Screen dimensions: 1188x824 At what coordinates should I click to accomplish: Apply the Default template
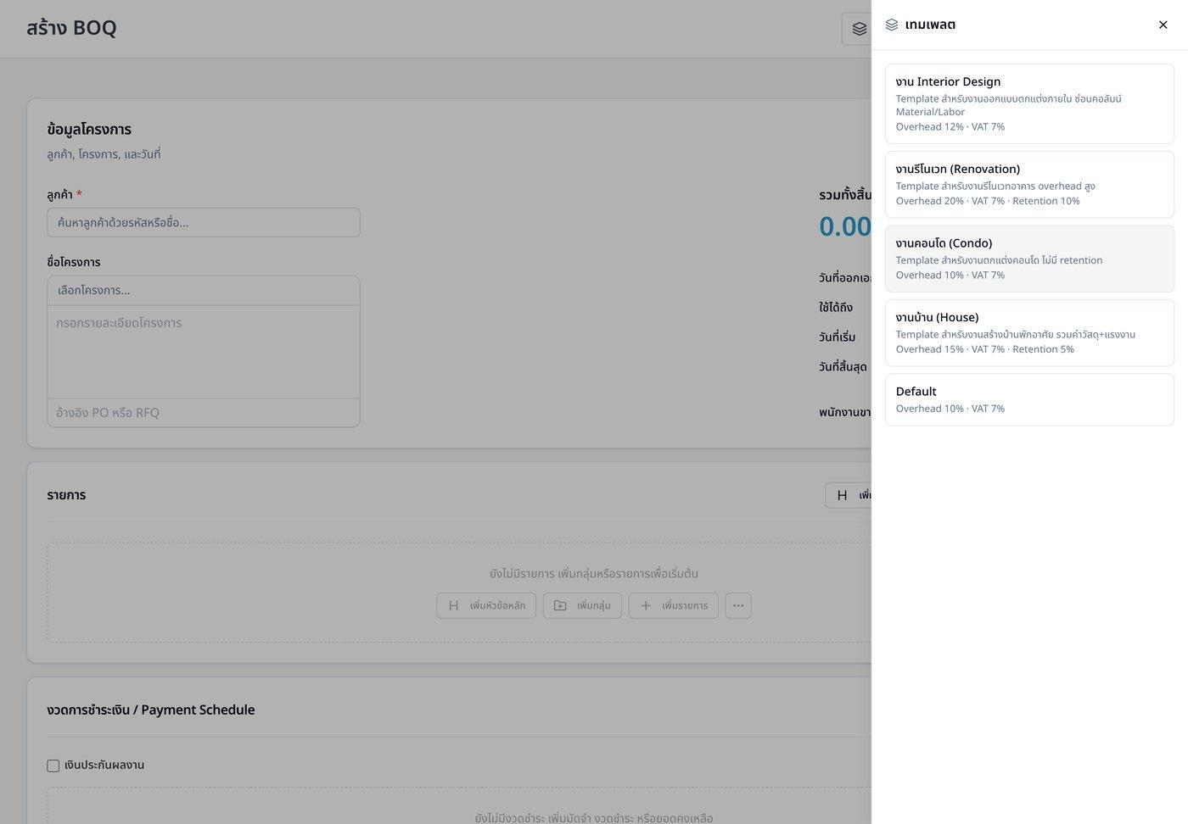(x=1029, y=399)
